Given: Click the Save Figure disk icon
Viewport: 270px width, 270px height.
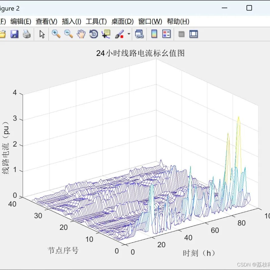Looking at the screenshot, I should click(14, 34).
